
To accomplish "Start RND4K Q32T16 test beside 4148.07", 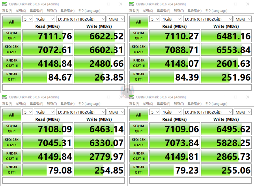I will pyautogui.click(x=139, y=63).
